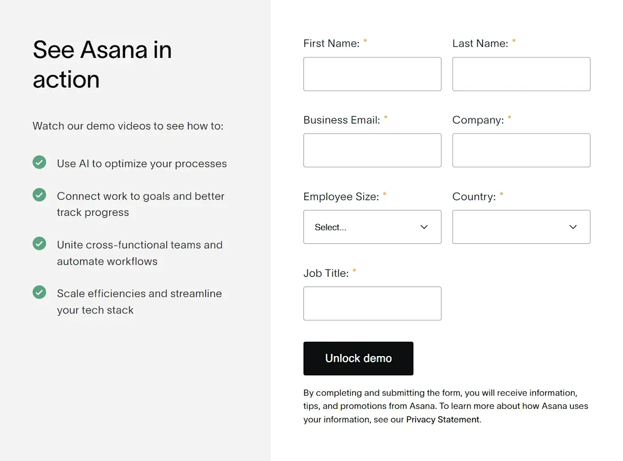Select the Business Email input box
623x461 pixels.
372,150
